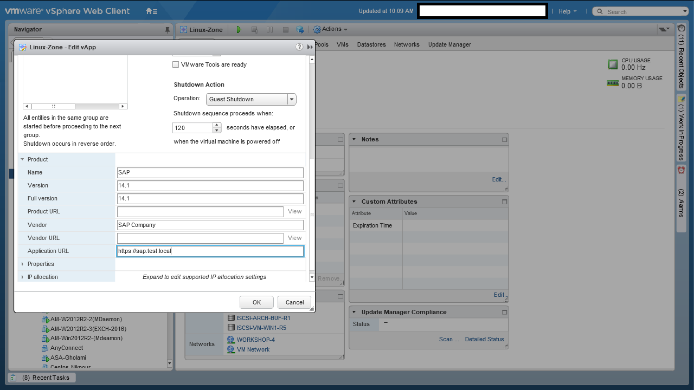Click OK to save vApp settings

256,302
